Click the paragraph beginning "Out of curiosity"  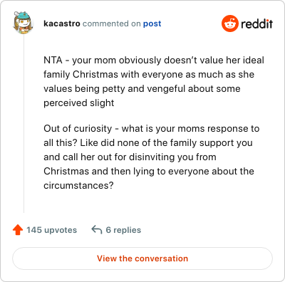pyautogui.click(x=152, y=157)
